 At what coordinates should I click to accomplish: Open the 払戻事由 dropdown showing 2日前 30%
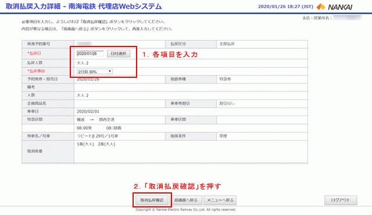(94, 71)
